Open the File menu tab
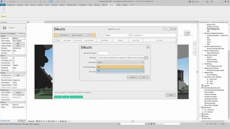Viewport: 230px width, 129px height. [3, 5]
